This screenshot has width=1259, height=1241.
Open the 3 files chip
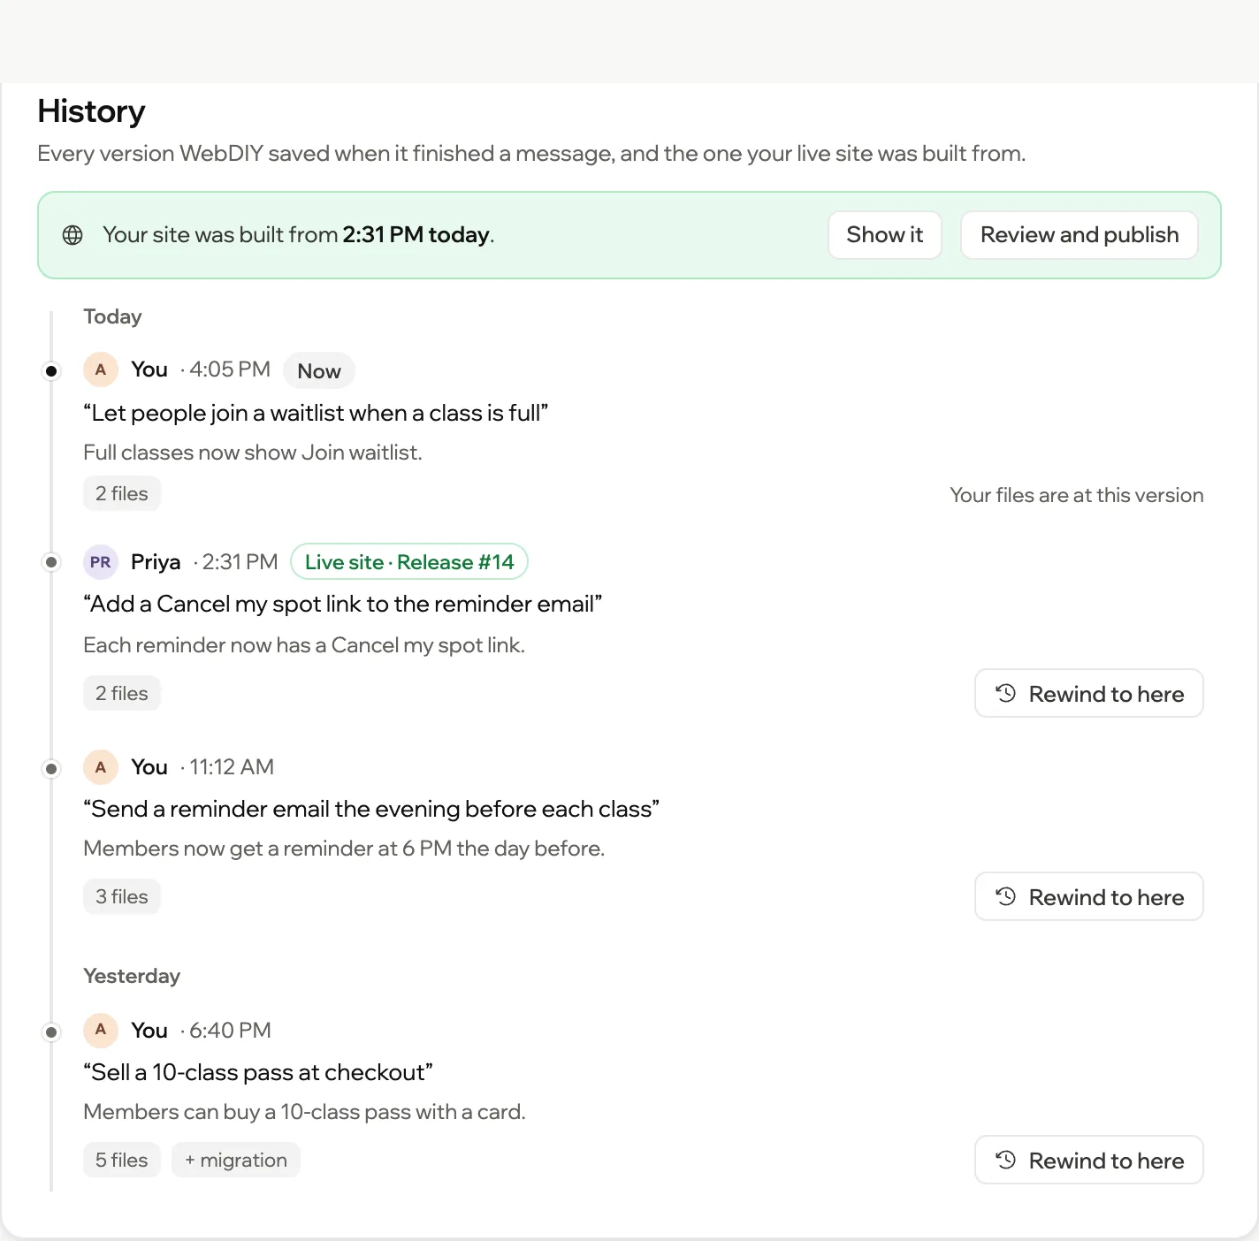pyautogui.click(x=122, y=897)
